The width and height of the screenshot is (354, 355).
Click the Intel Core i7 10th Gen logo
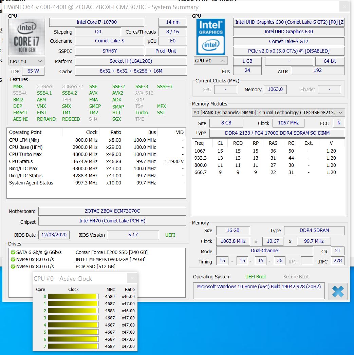coord(27,37)
